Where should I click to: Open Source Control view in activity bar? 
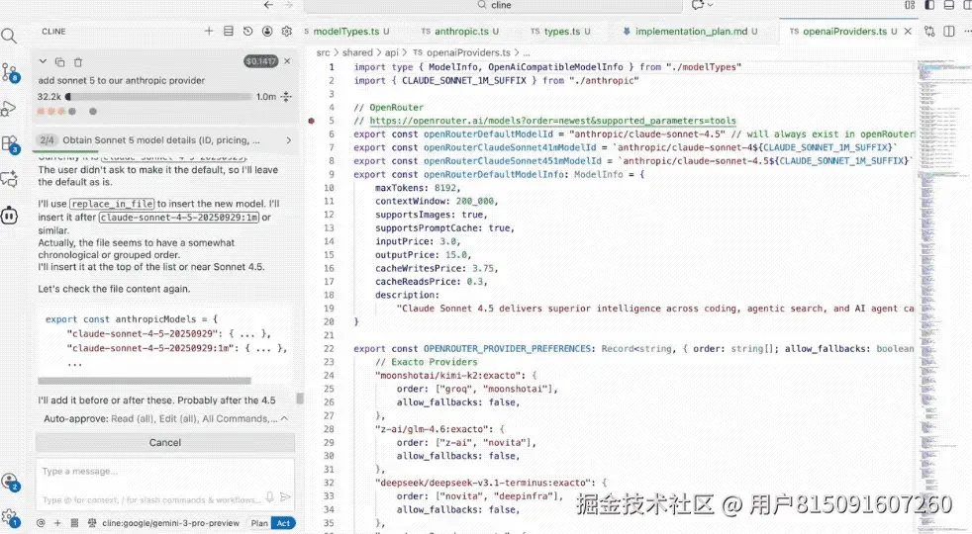(9, 72)
